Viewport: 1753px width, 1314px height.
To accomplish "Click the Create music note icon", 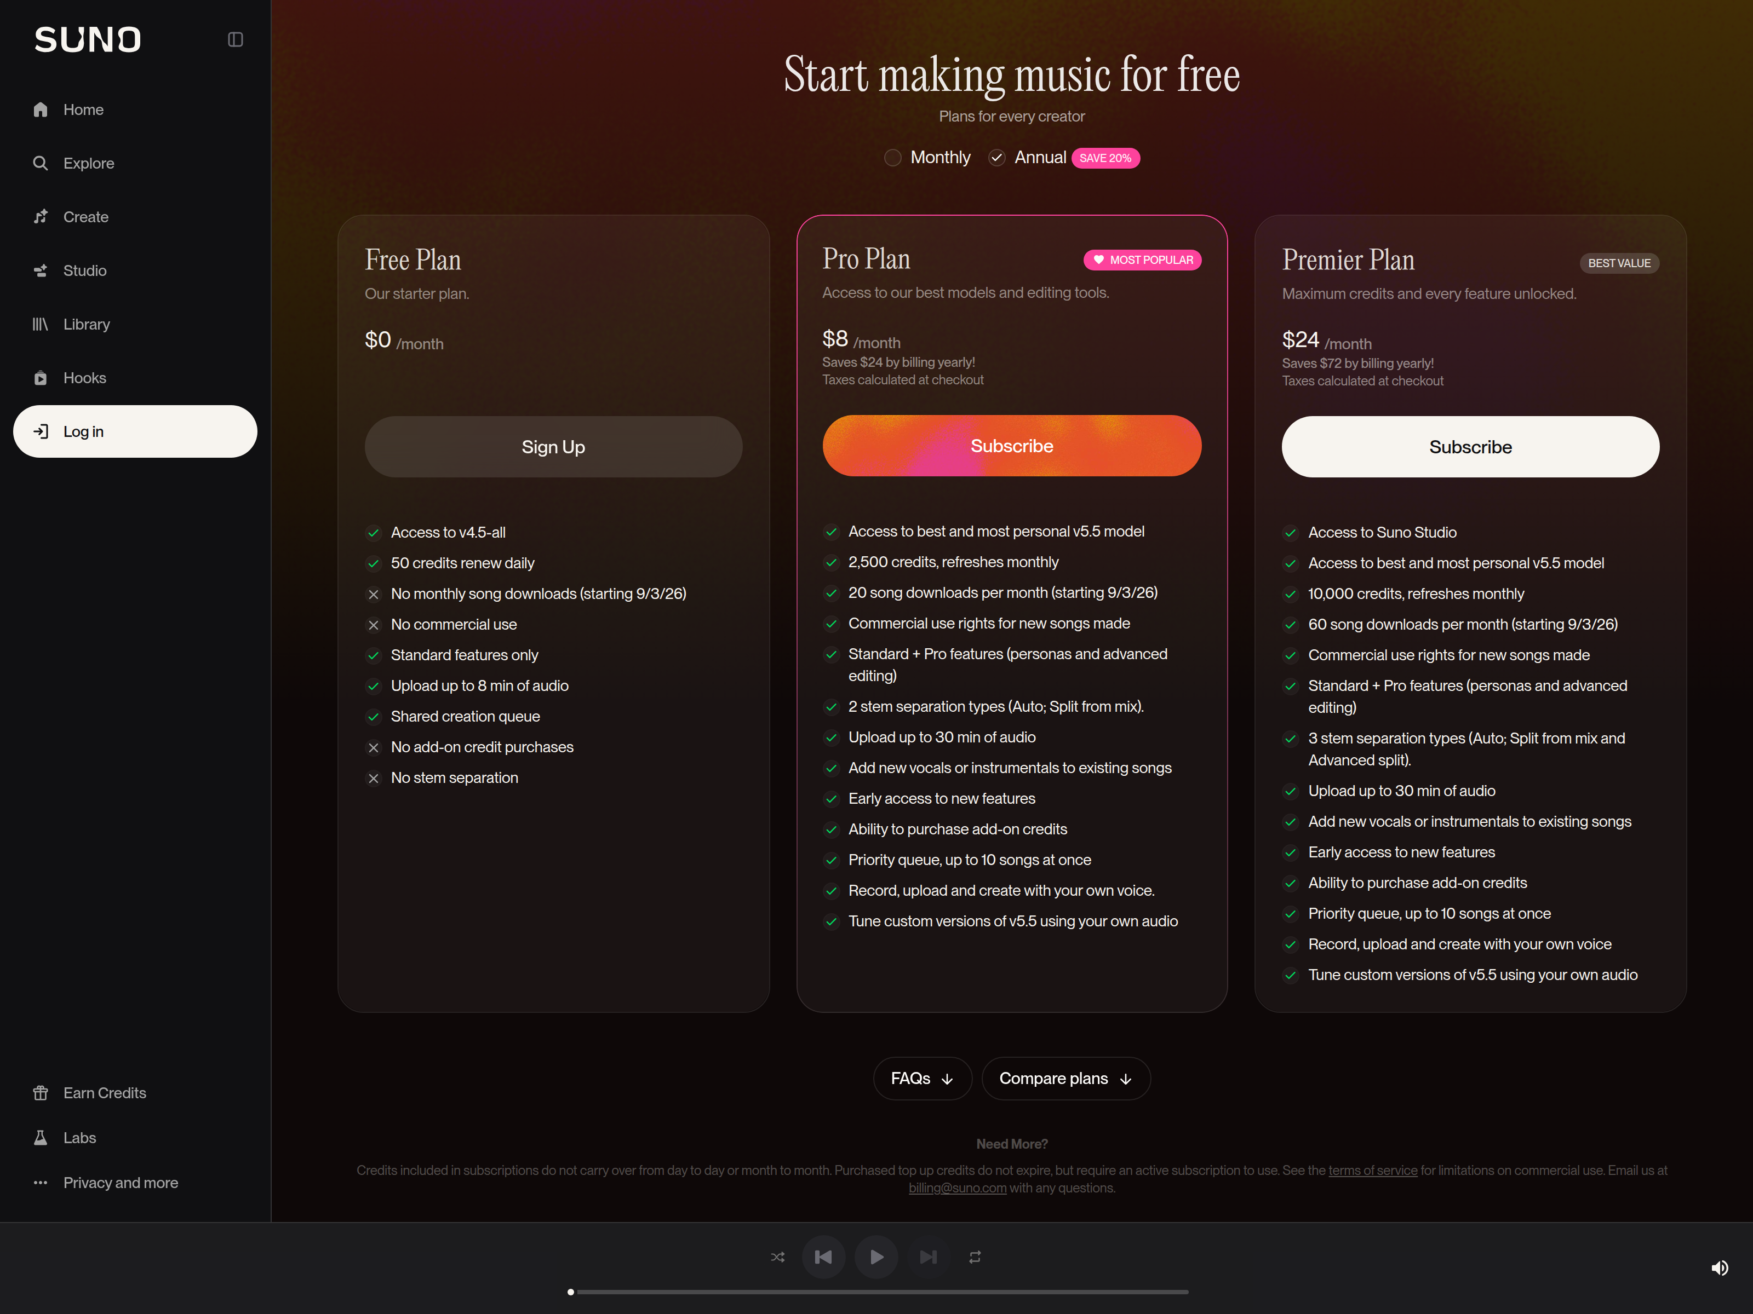I will pos(41,217).
